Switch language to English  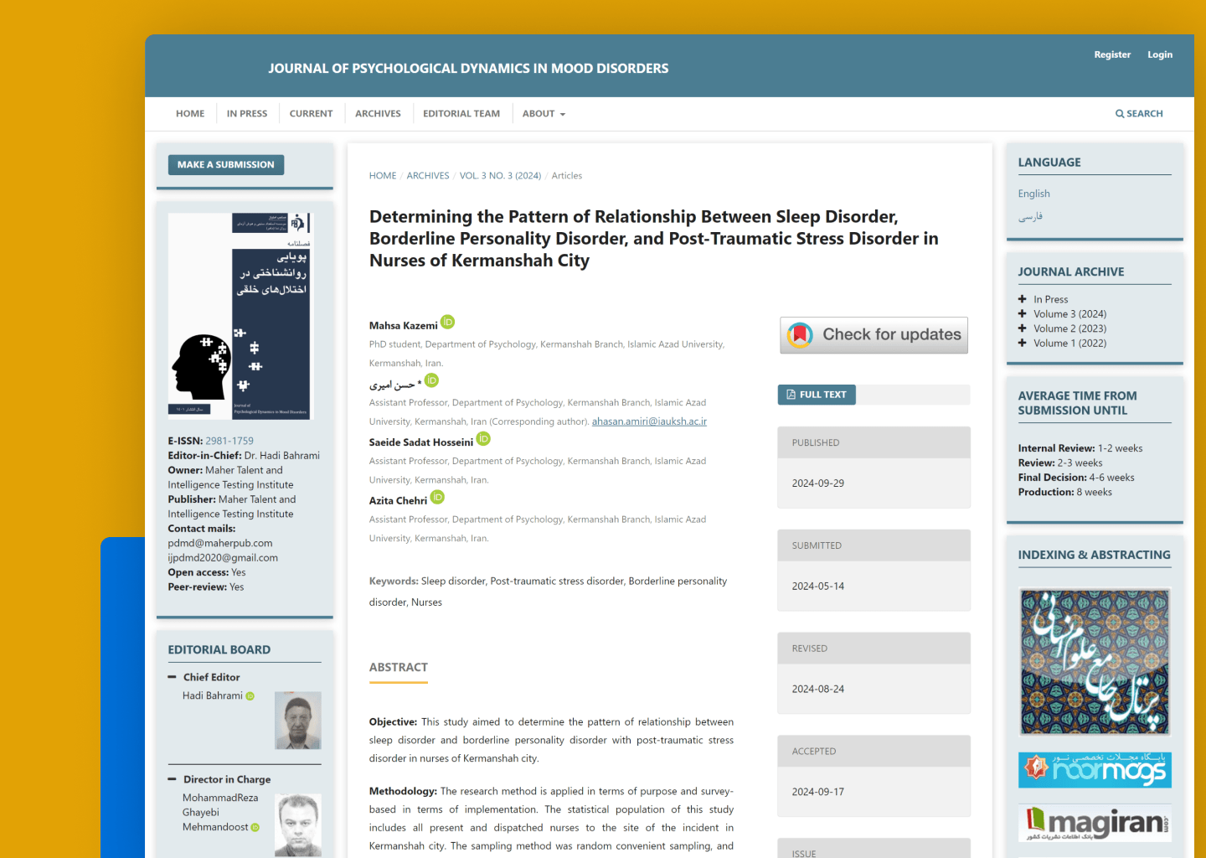click(x=1034, y=194)
